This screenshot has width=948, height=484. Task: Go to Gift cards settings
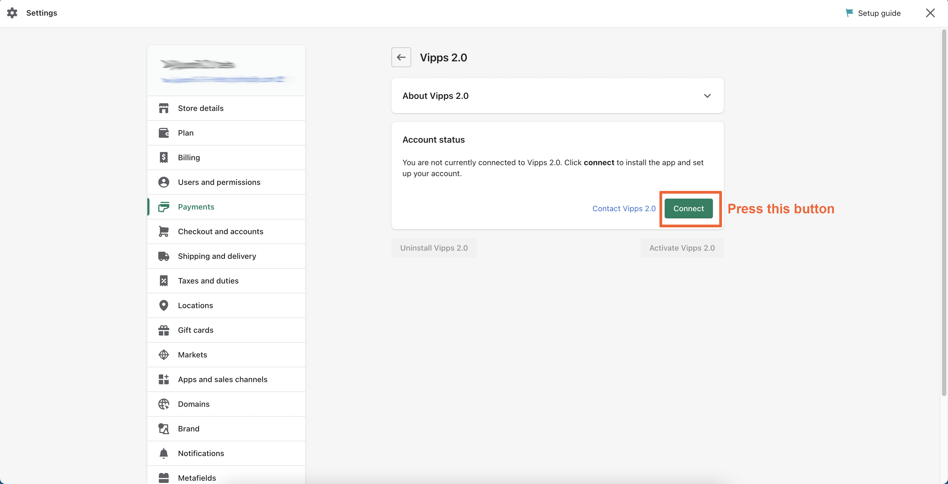[x=226, y=330]
